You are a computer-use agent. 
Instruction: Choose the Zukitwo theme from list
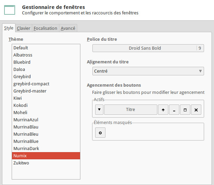pyautogui.click(x=21, y=163)
